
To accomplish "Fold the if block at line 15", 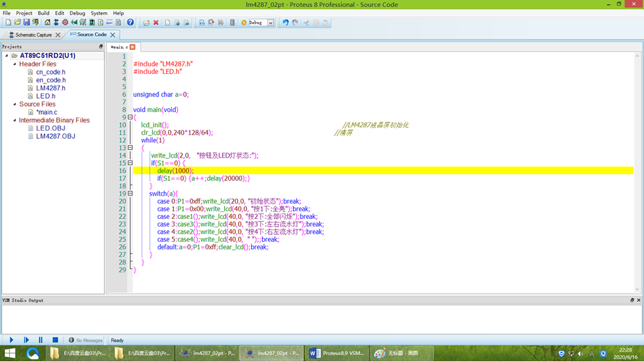I will coord(130,163).
